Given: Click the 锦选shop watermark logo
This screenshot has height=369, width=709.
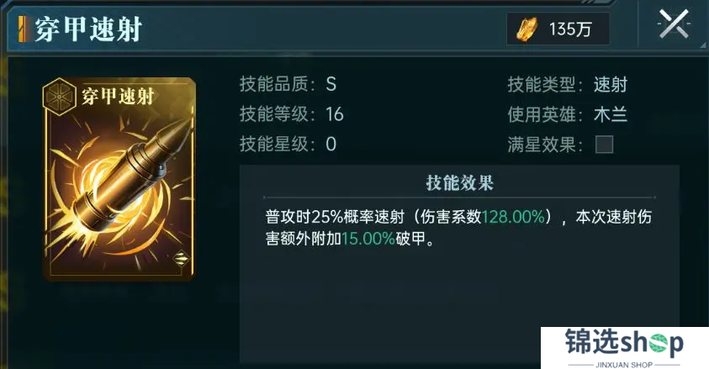Looking at the screenshot, I should point(624,347).
